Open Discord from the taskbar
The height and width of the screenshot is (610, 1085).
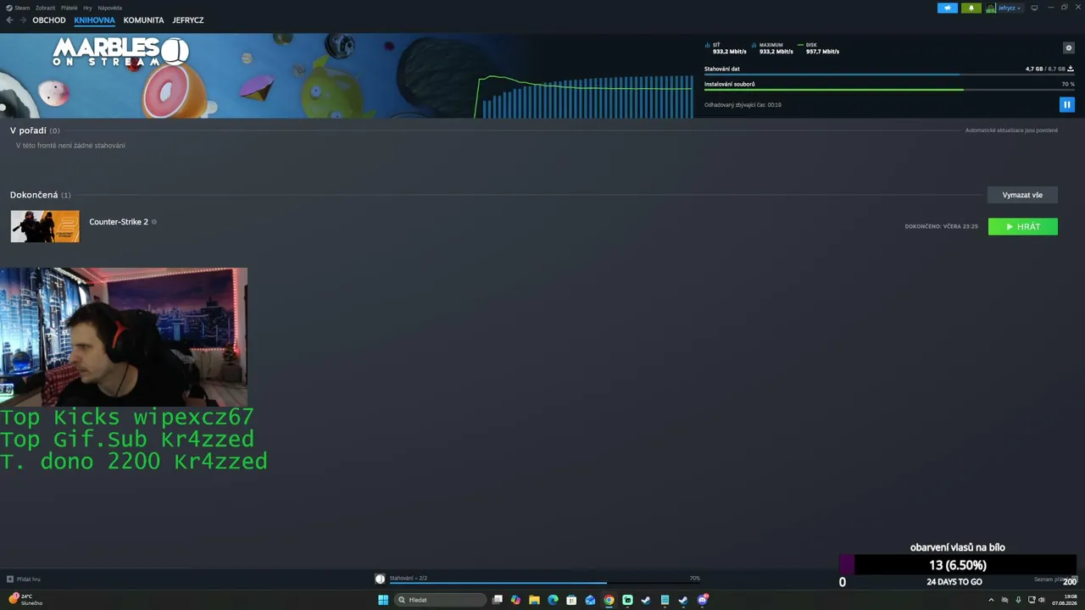[703, 600]
